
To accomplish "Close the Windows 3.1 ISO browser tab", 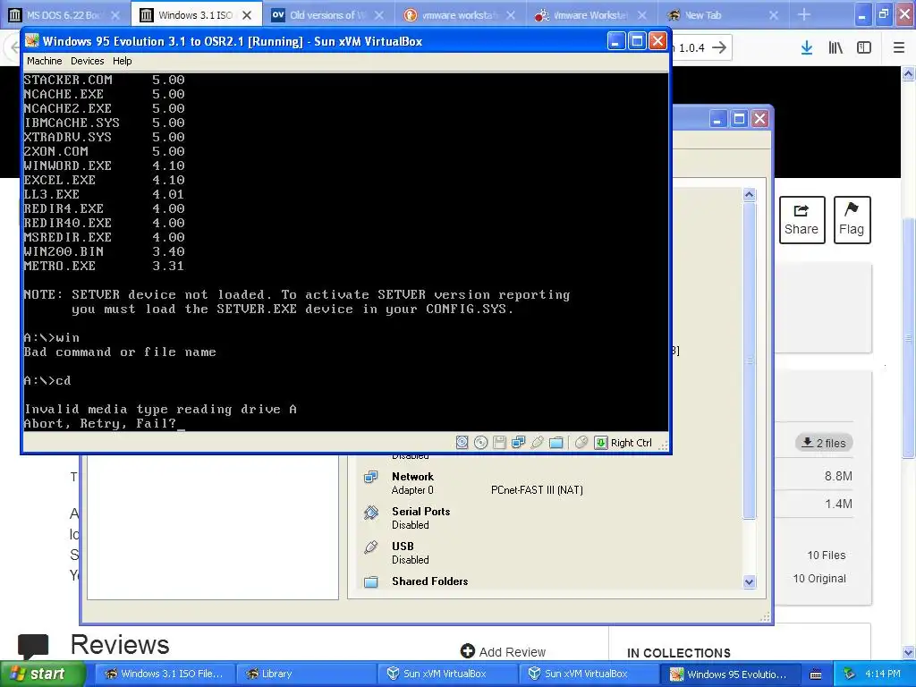I will pos(247,15).
